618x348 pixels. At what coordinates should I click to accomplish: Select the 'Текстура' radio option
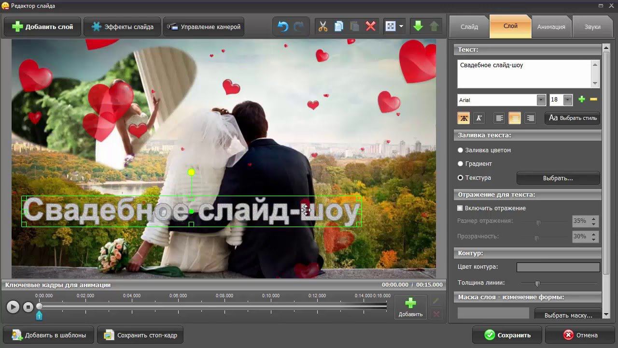click(x=460, y=178)
